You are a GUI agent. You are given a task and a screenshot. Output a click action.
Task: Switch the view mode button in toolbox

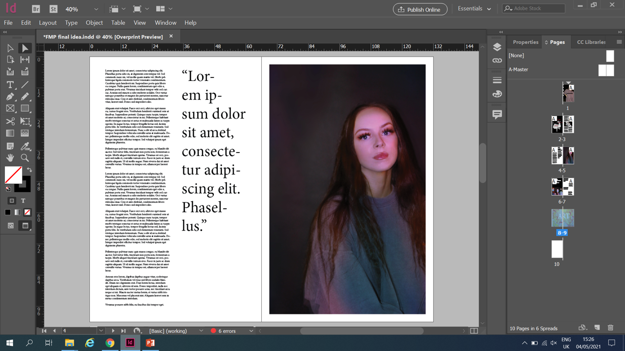[x=10, y=226]
